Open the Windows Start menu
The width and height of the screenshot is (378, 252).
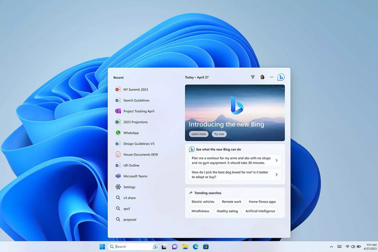[102, 247]
